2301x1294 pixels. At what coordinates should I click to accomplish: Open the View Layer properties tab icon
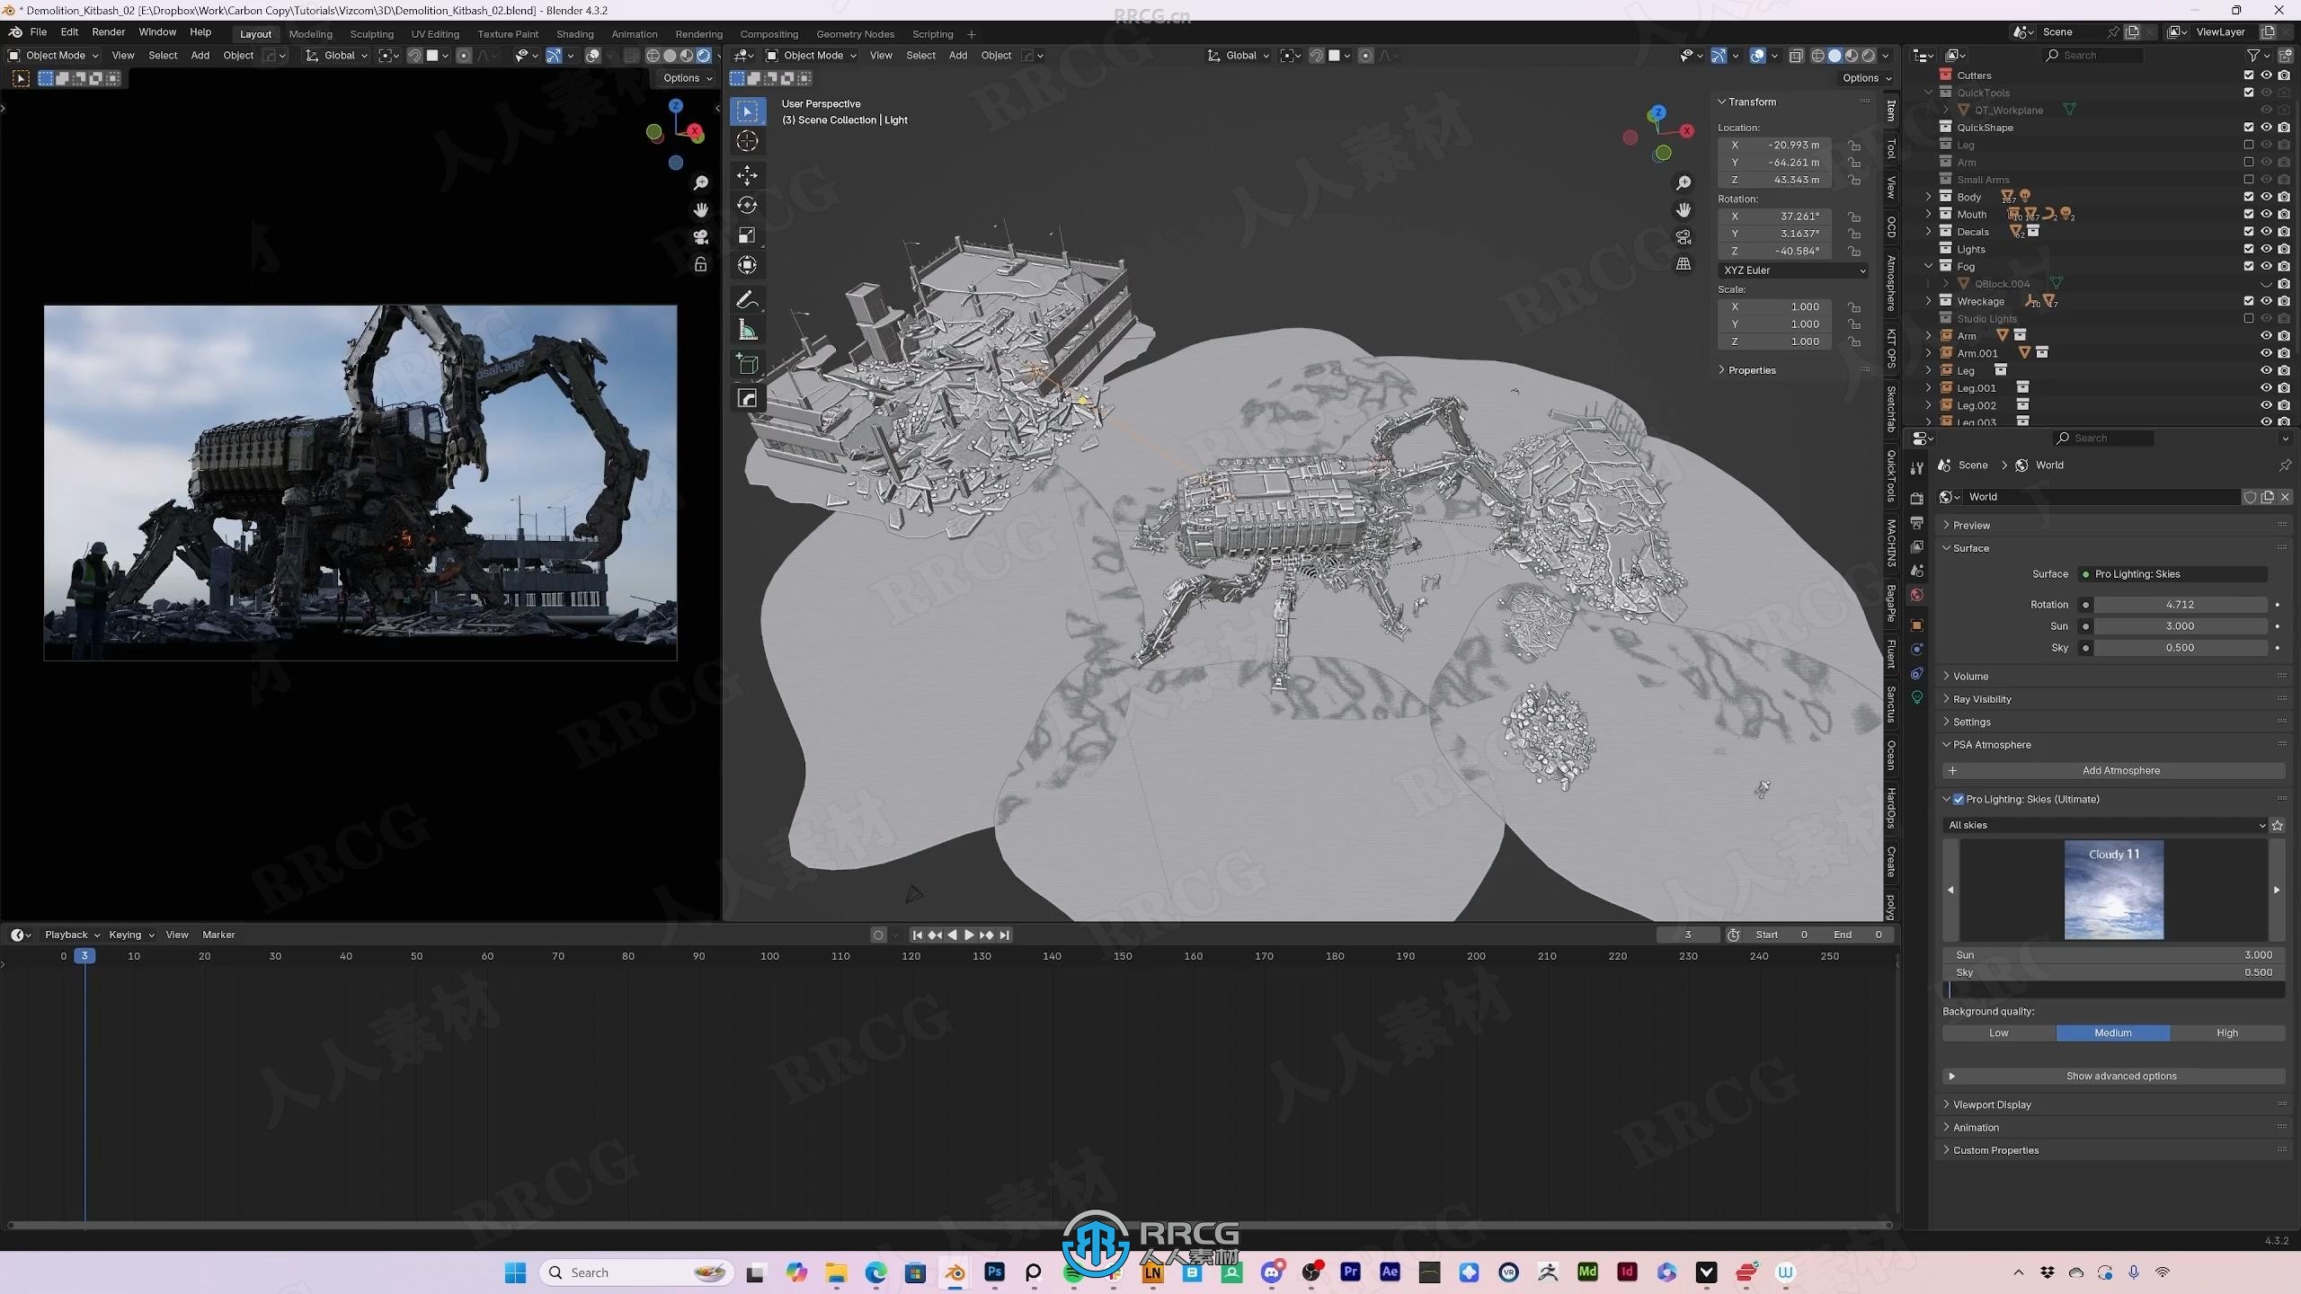coord(1916,546)
